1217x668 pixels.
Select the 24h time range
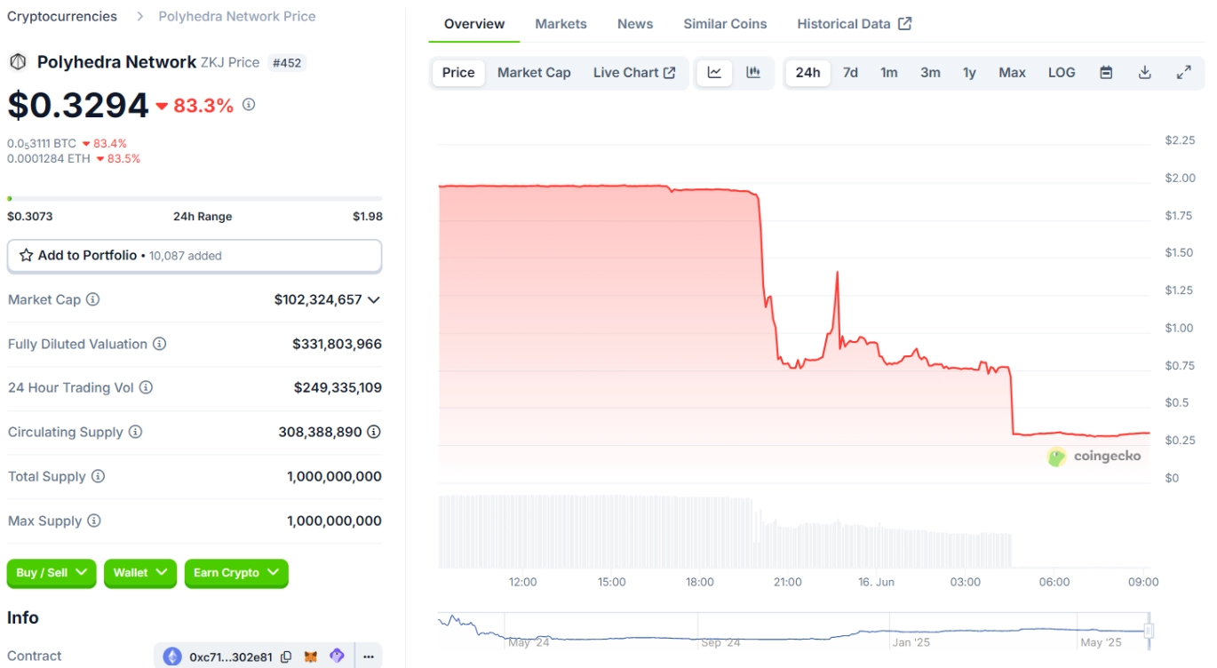[807, 73]
